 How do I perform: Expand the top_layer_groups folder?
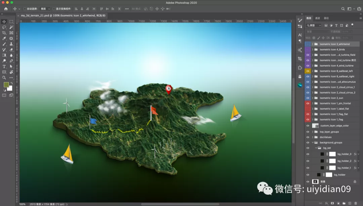click(x=313, y=132)
